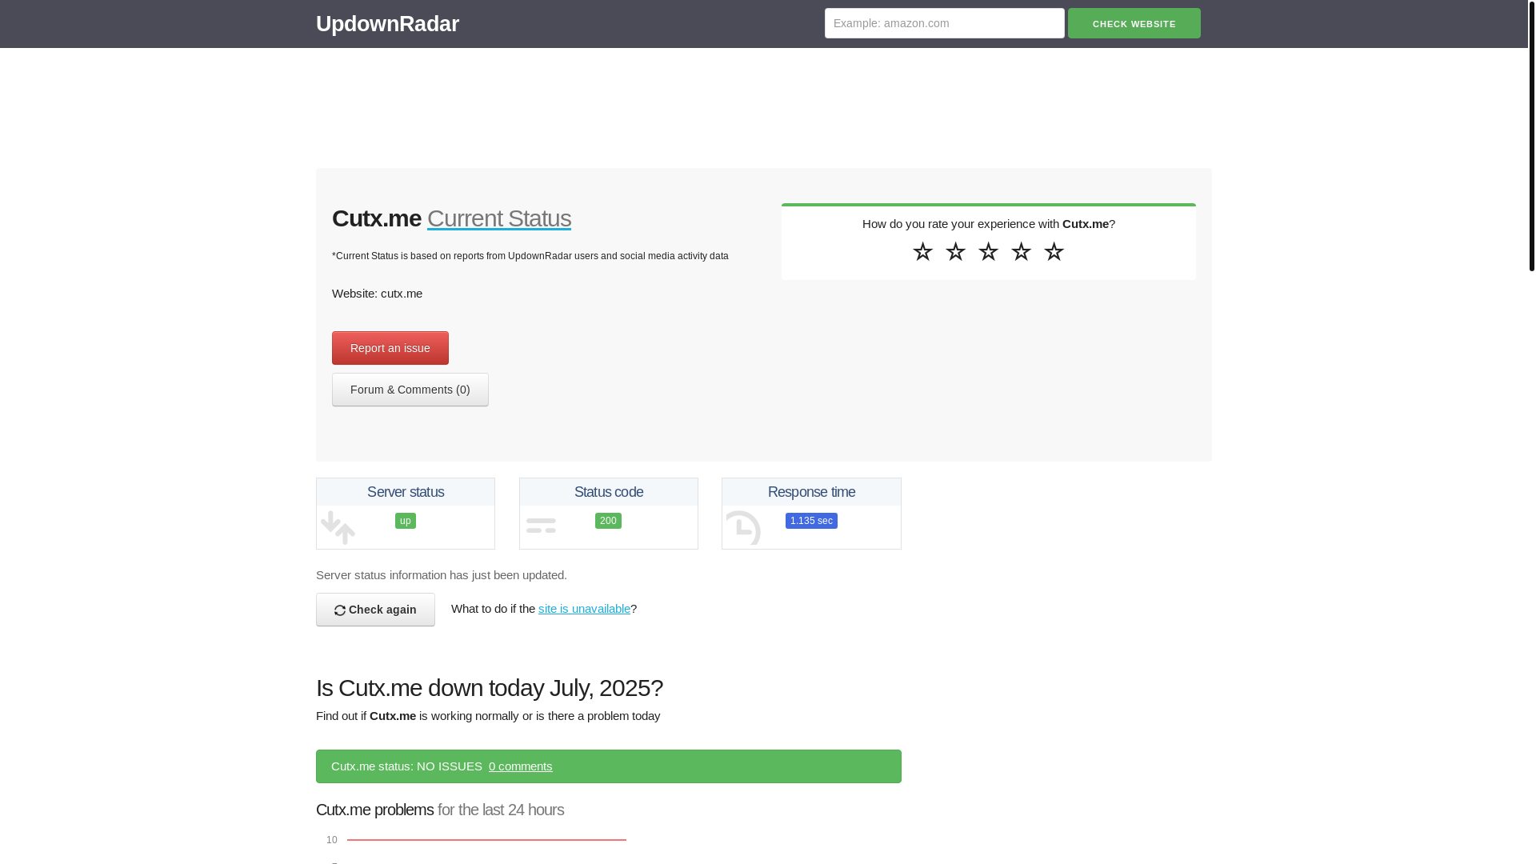Click the page vertical scrollbar

pyautogui.click(x=1531, y=136)
